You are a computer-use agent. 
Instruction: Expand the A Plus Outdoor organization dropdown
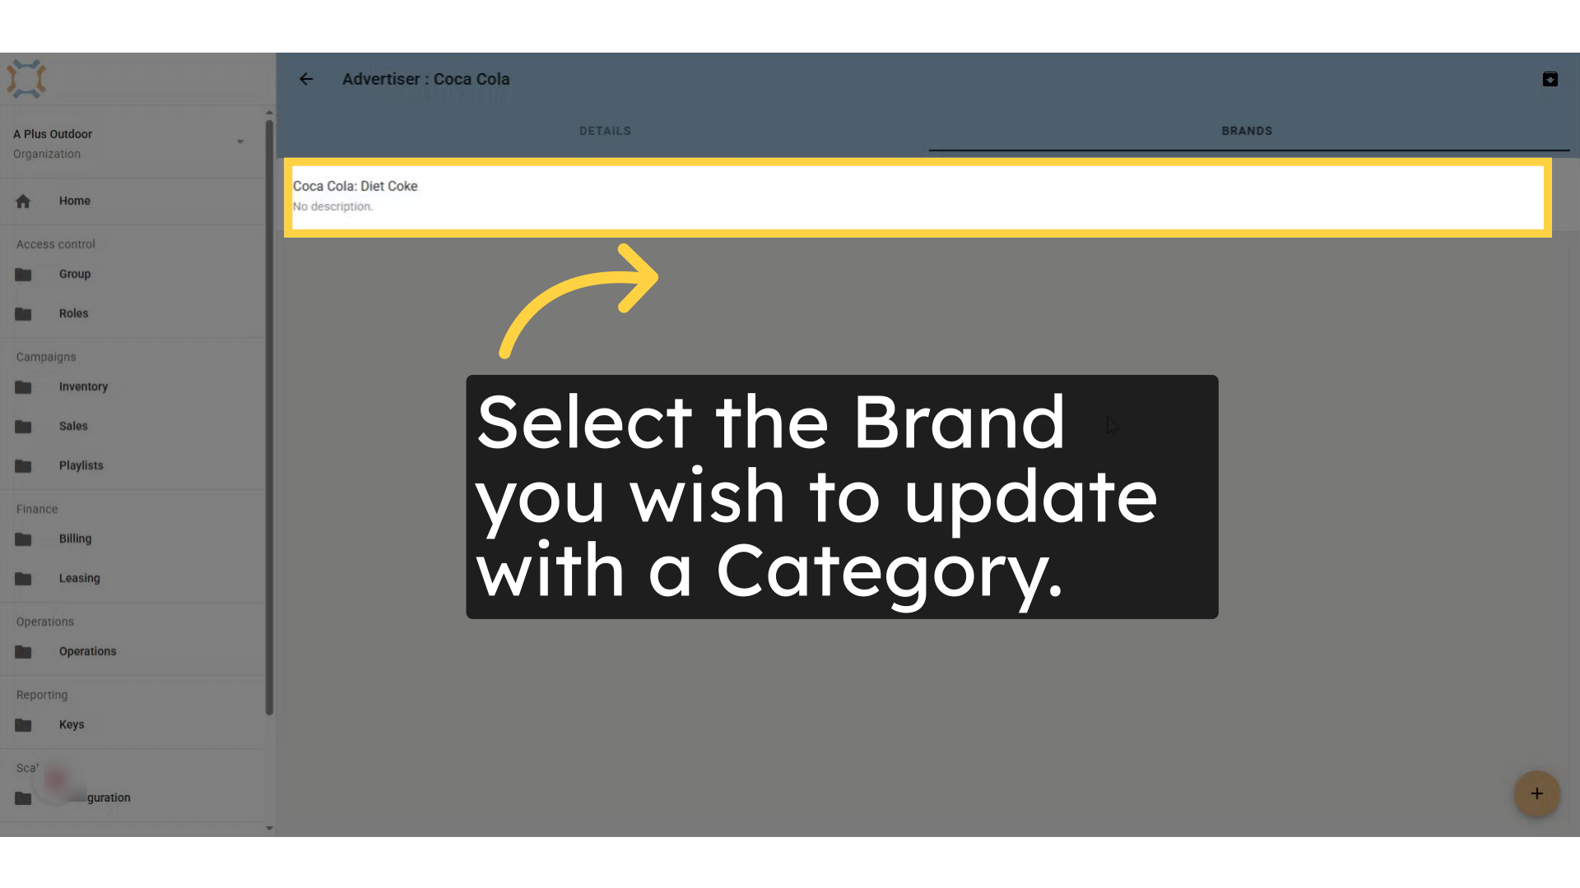(240, 141)
